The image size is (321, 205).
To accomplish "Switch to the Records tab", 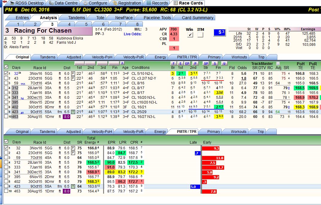I will [158, 3].
